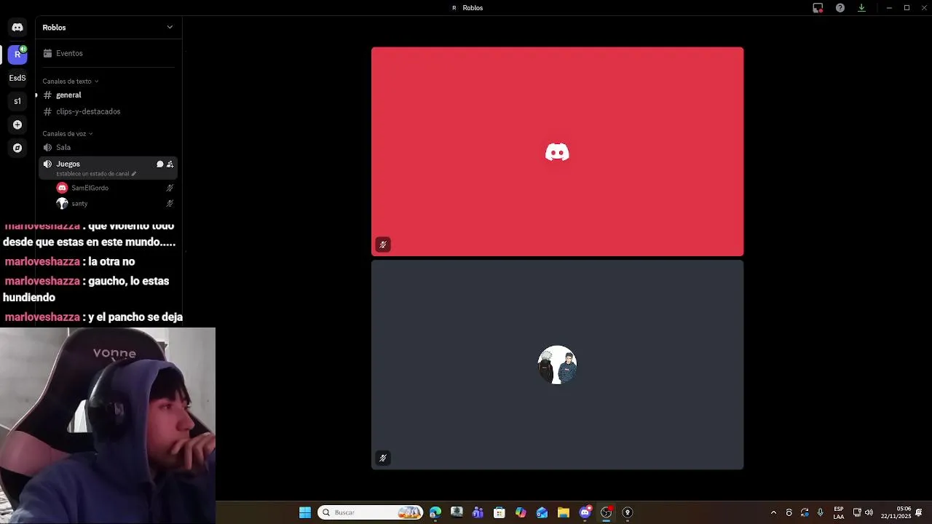Click muted microphone icon next to santy
Viewport: 932px width, 524px height.
pos(170,204)
